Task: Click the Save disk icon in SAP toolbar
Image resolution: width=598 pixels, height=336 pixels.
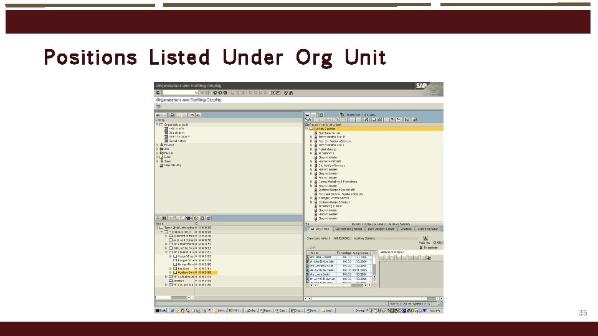Action: (x=207, y=93)
